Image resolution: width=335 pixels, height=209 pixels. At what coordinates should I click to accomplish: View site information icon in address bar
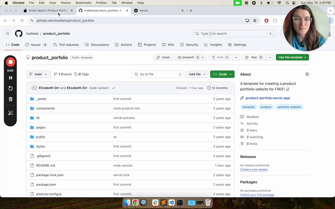(x=32, y=21)
